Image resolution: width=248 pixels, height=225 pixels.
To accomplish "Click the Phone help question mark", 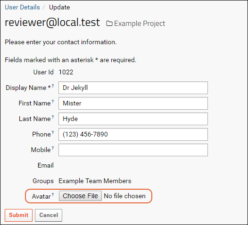I will coord(53,132).
